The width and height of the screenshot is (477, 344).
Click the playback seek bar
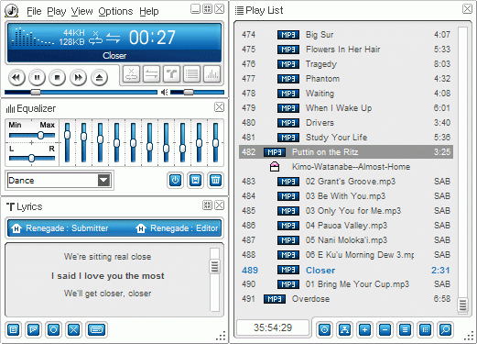[x=81, y=92]
